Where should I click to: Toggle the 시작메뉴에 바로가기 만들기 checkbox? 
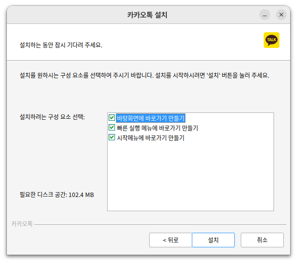click(112, 137)
